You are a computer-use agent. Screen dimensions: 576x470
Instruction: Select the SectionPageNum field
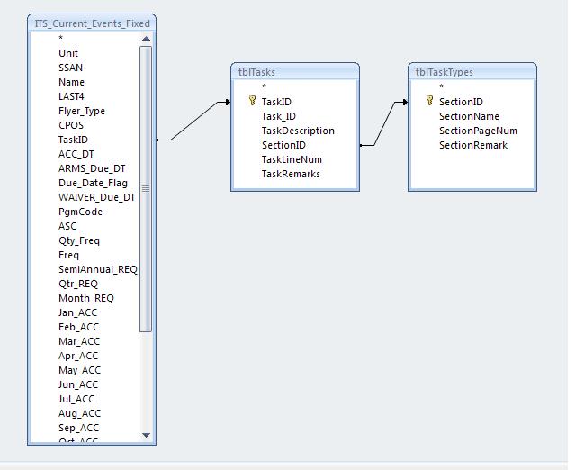tap(478, 131)
